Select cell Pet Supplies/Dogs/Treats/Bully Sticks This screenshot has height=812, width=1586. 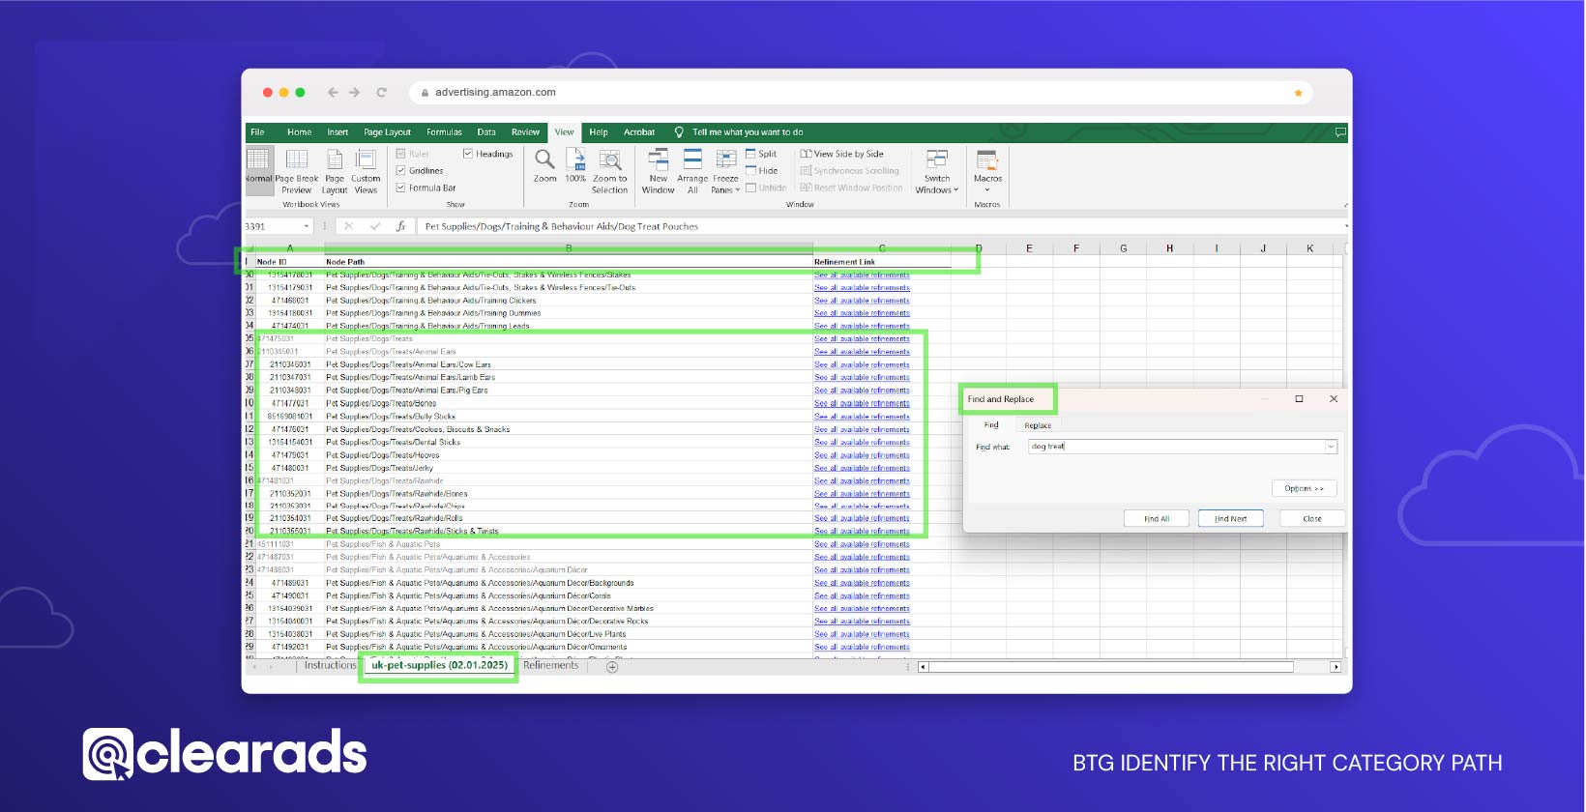(569, 417)
